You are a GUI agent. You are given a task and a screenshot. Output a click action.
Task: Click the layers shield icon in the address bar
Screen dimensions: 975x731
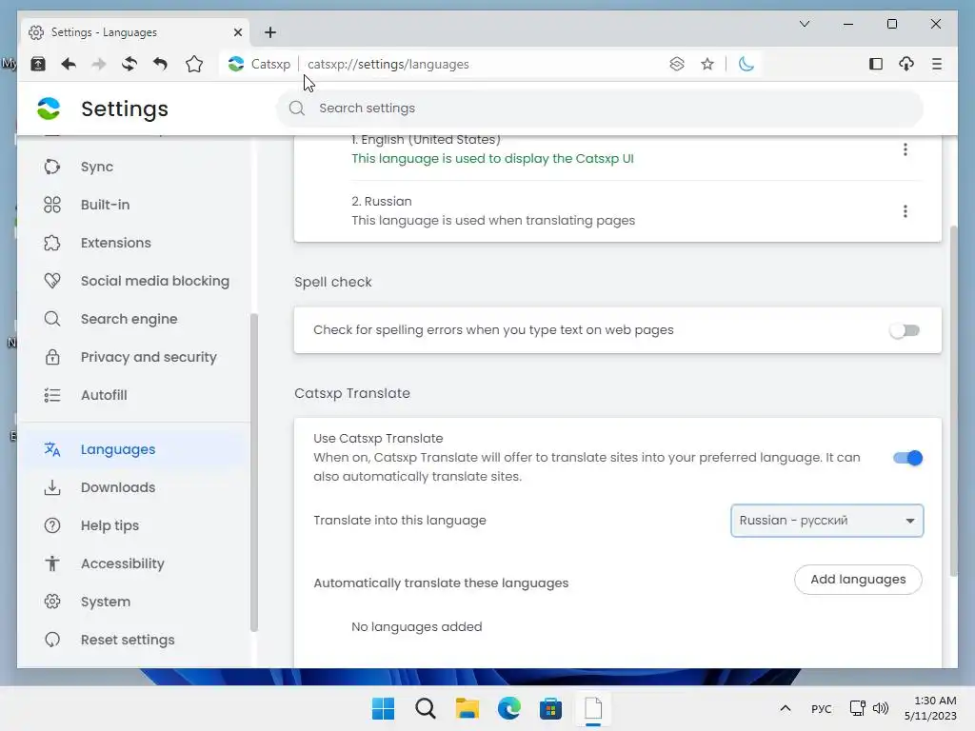click(x=677, y=64)
